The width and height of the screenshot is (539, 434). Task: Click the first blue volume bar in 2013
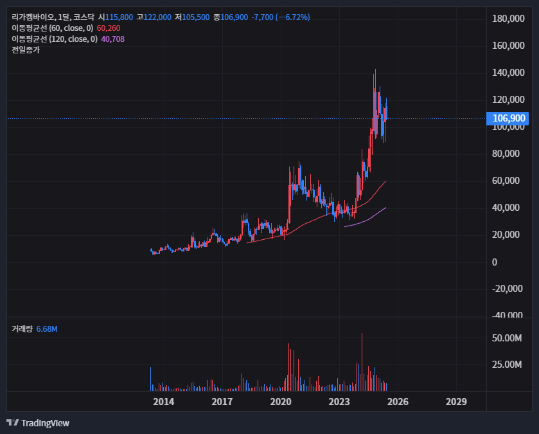[150, 379]
